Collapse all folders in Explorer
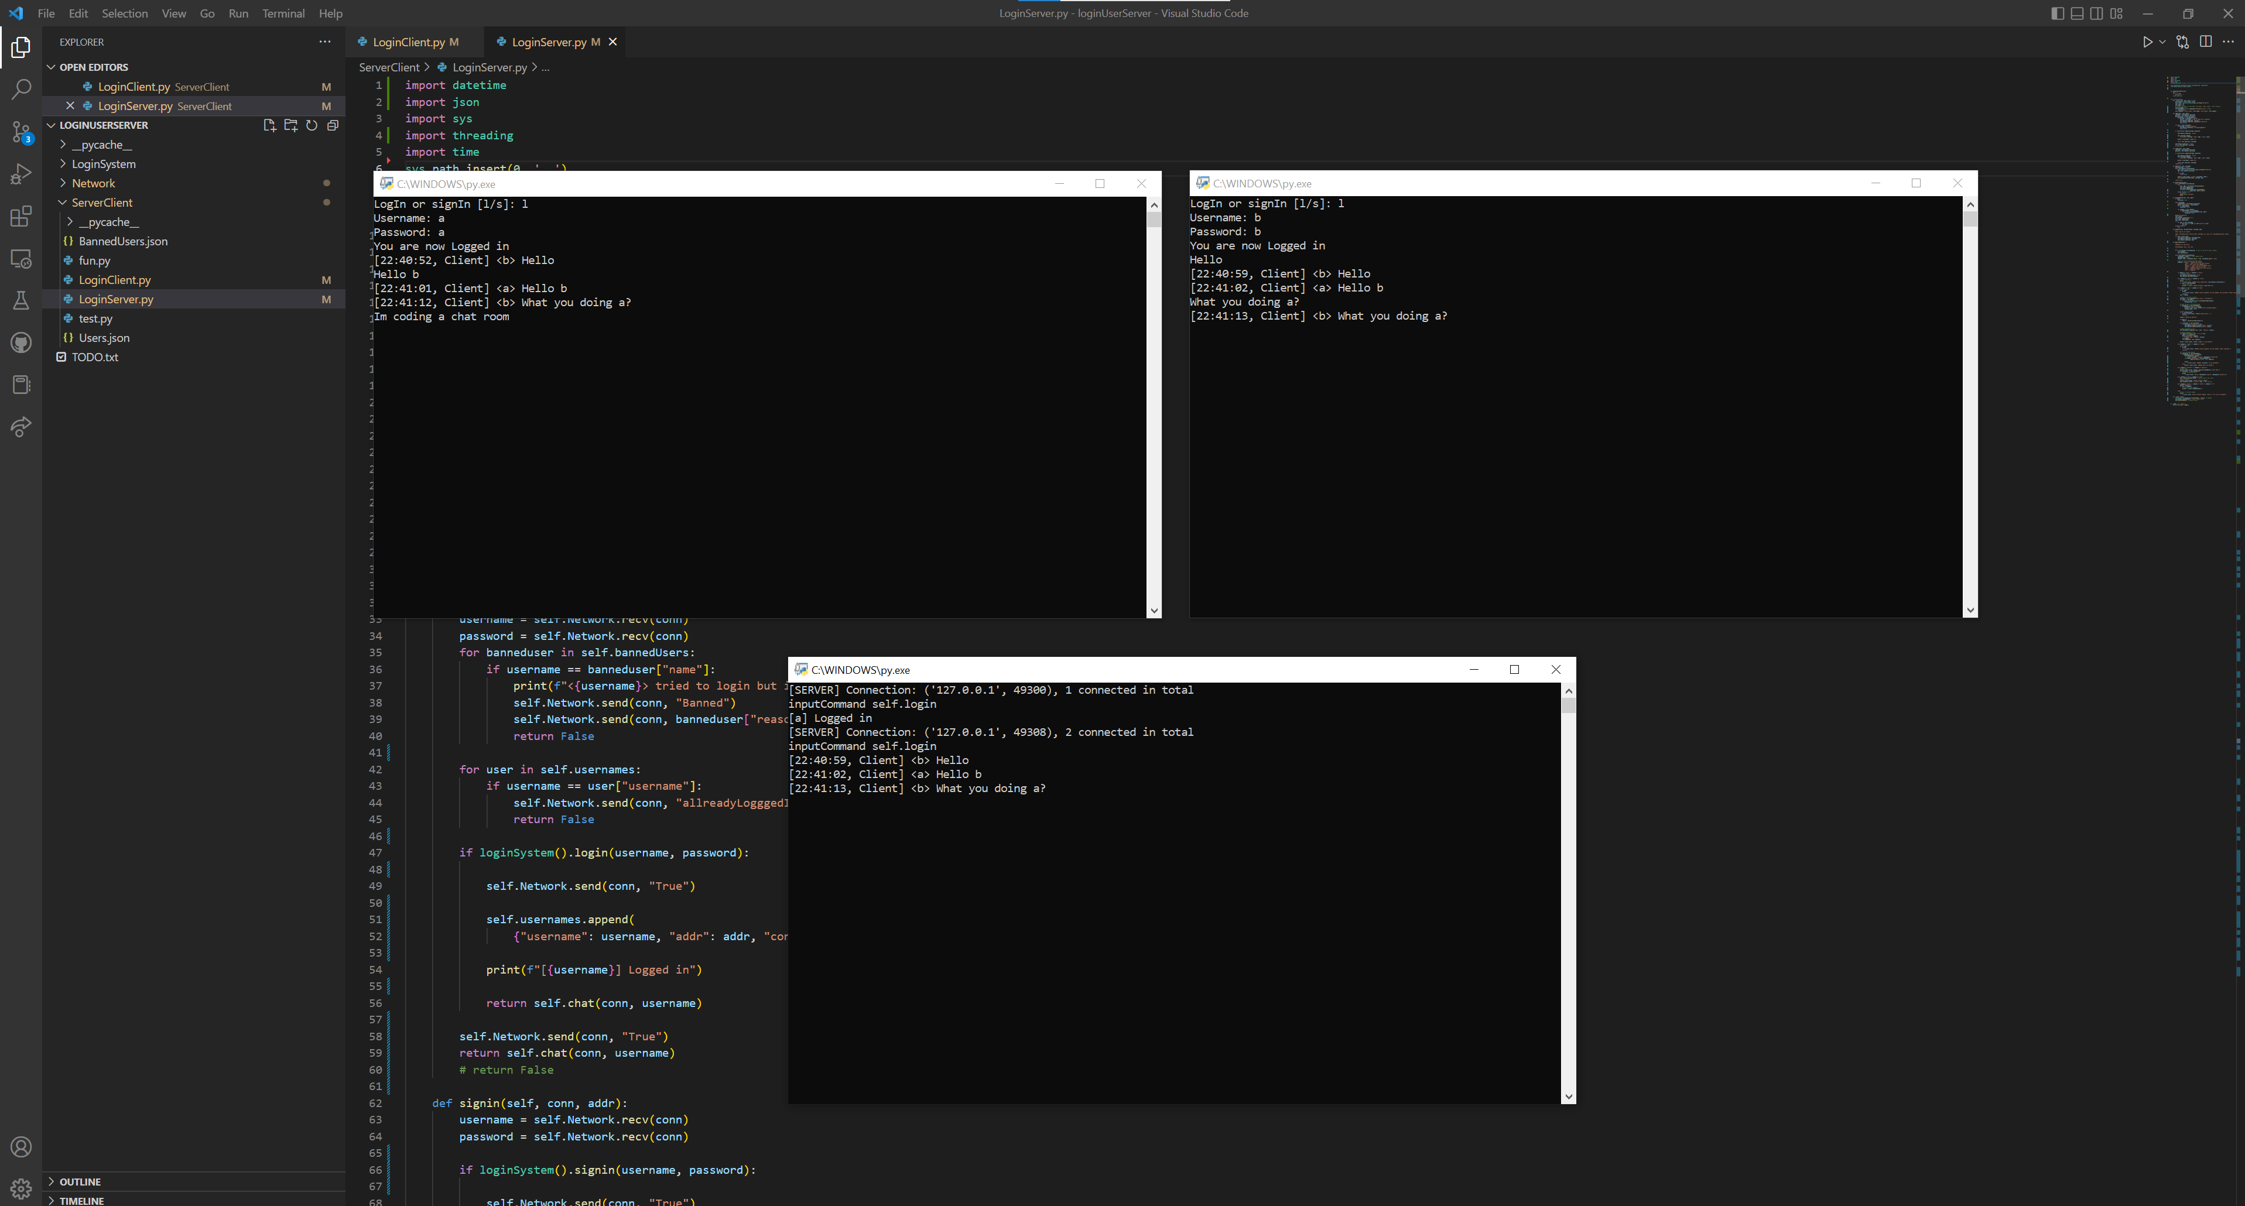2245x1206 pixels. point(332,125)
